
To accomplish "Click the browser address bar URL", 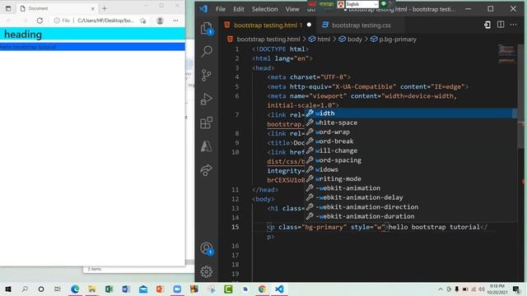I will [105, 21].
